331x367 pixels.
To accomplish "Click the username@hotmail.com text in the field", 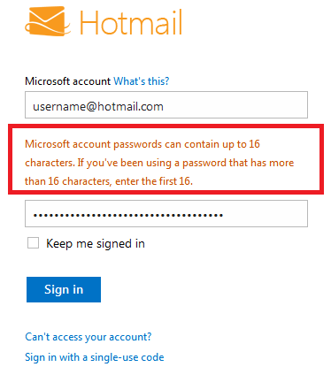I will (x=98, y=106).
